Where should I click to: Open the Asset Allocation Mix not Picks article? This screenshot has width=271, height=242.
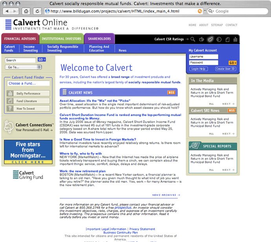coord(95,101)
